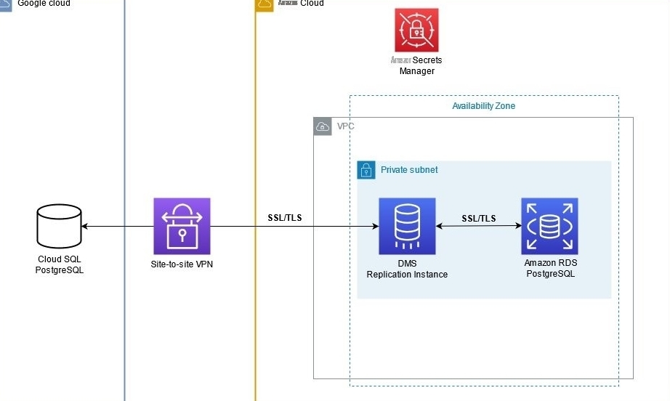Image resolution: width=670 pixels, height=401 pixels.
Task: Select the orange Amazon Cloud icon
Action: 265,4
